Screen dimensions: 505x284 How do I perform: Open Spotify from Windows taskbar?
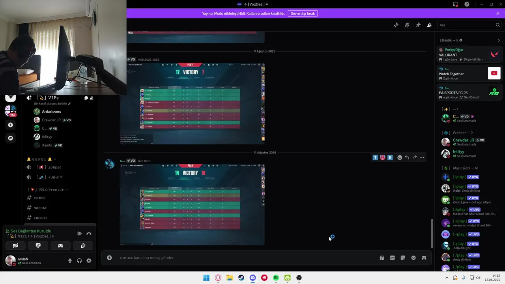tap(276, 278)
